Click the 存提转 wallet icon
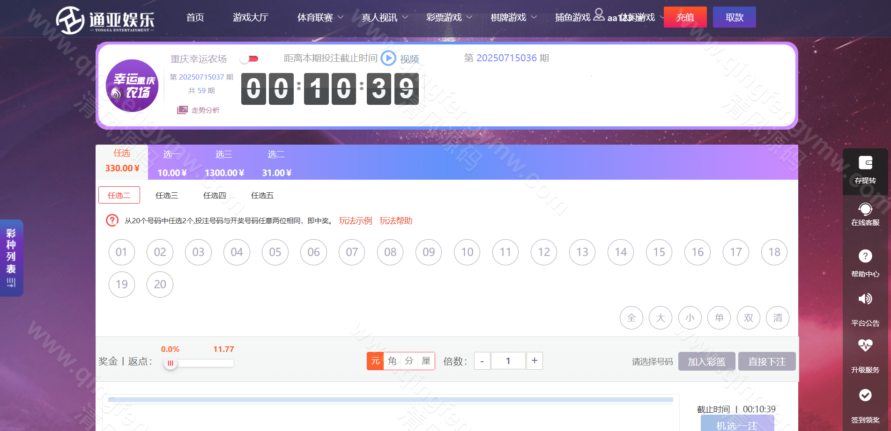The width and height of the screenshot is (891, 431). point(865,163)
